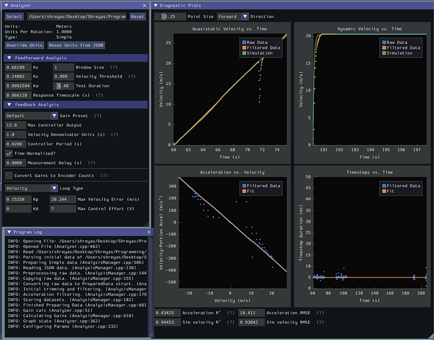Click the Sim velocity RMSE help (?) icon
This screenshot has height=340, width=434.
(x=321, y=322)
